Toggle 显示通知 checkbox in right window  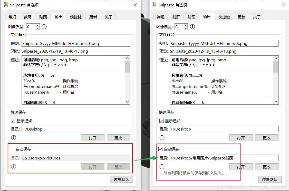(x=161, y=121)
